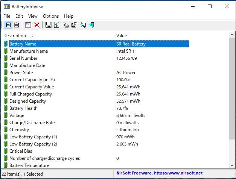Select the Battery Information view toolbar icon
The height and width of the screenshot is (179, 236).
[x=8, y=25]
